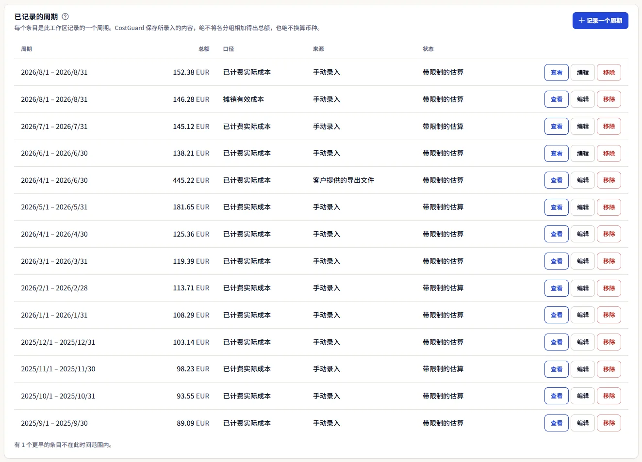The image size is (642, 462).
Task: Remove the 103.14 EUR December entry
Action: (x=609, y=342)
